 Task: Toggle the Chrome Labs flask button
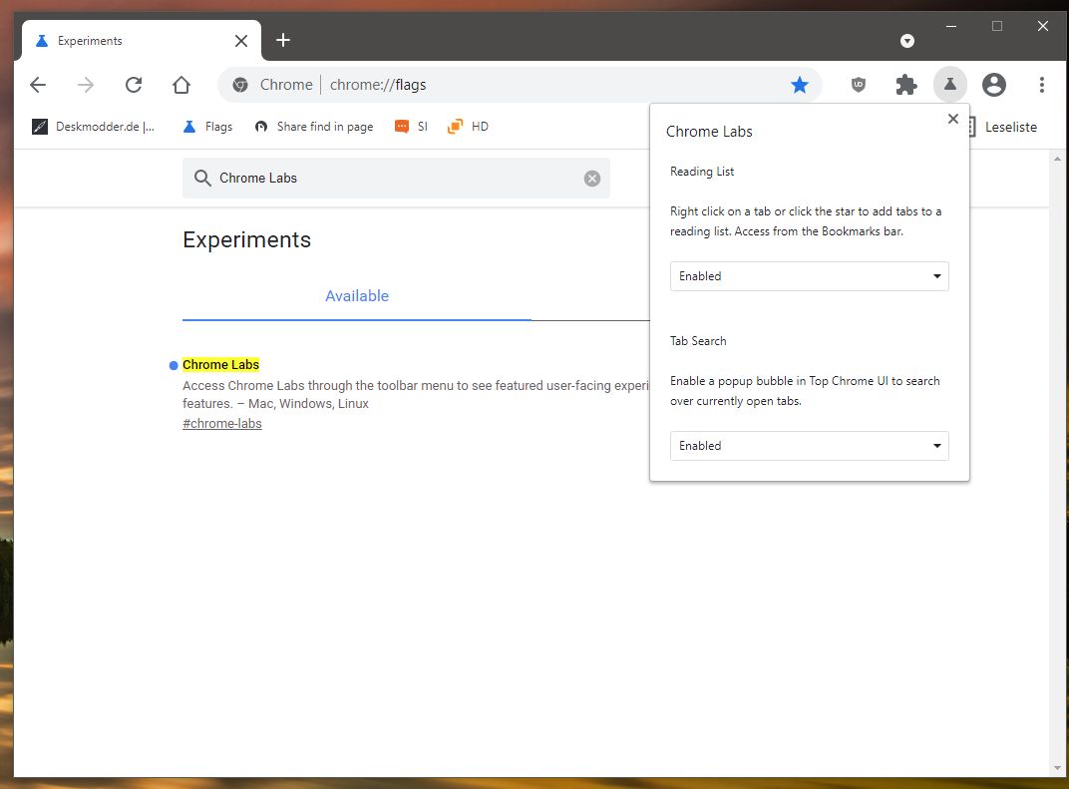[x=949, y=85]
